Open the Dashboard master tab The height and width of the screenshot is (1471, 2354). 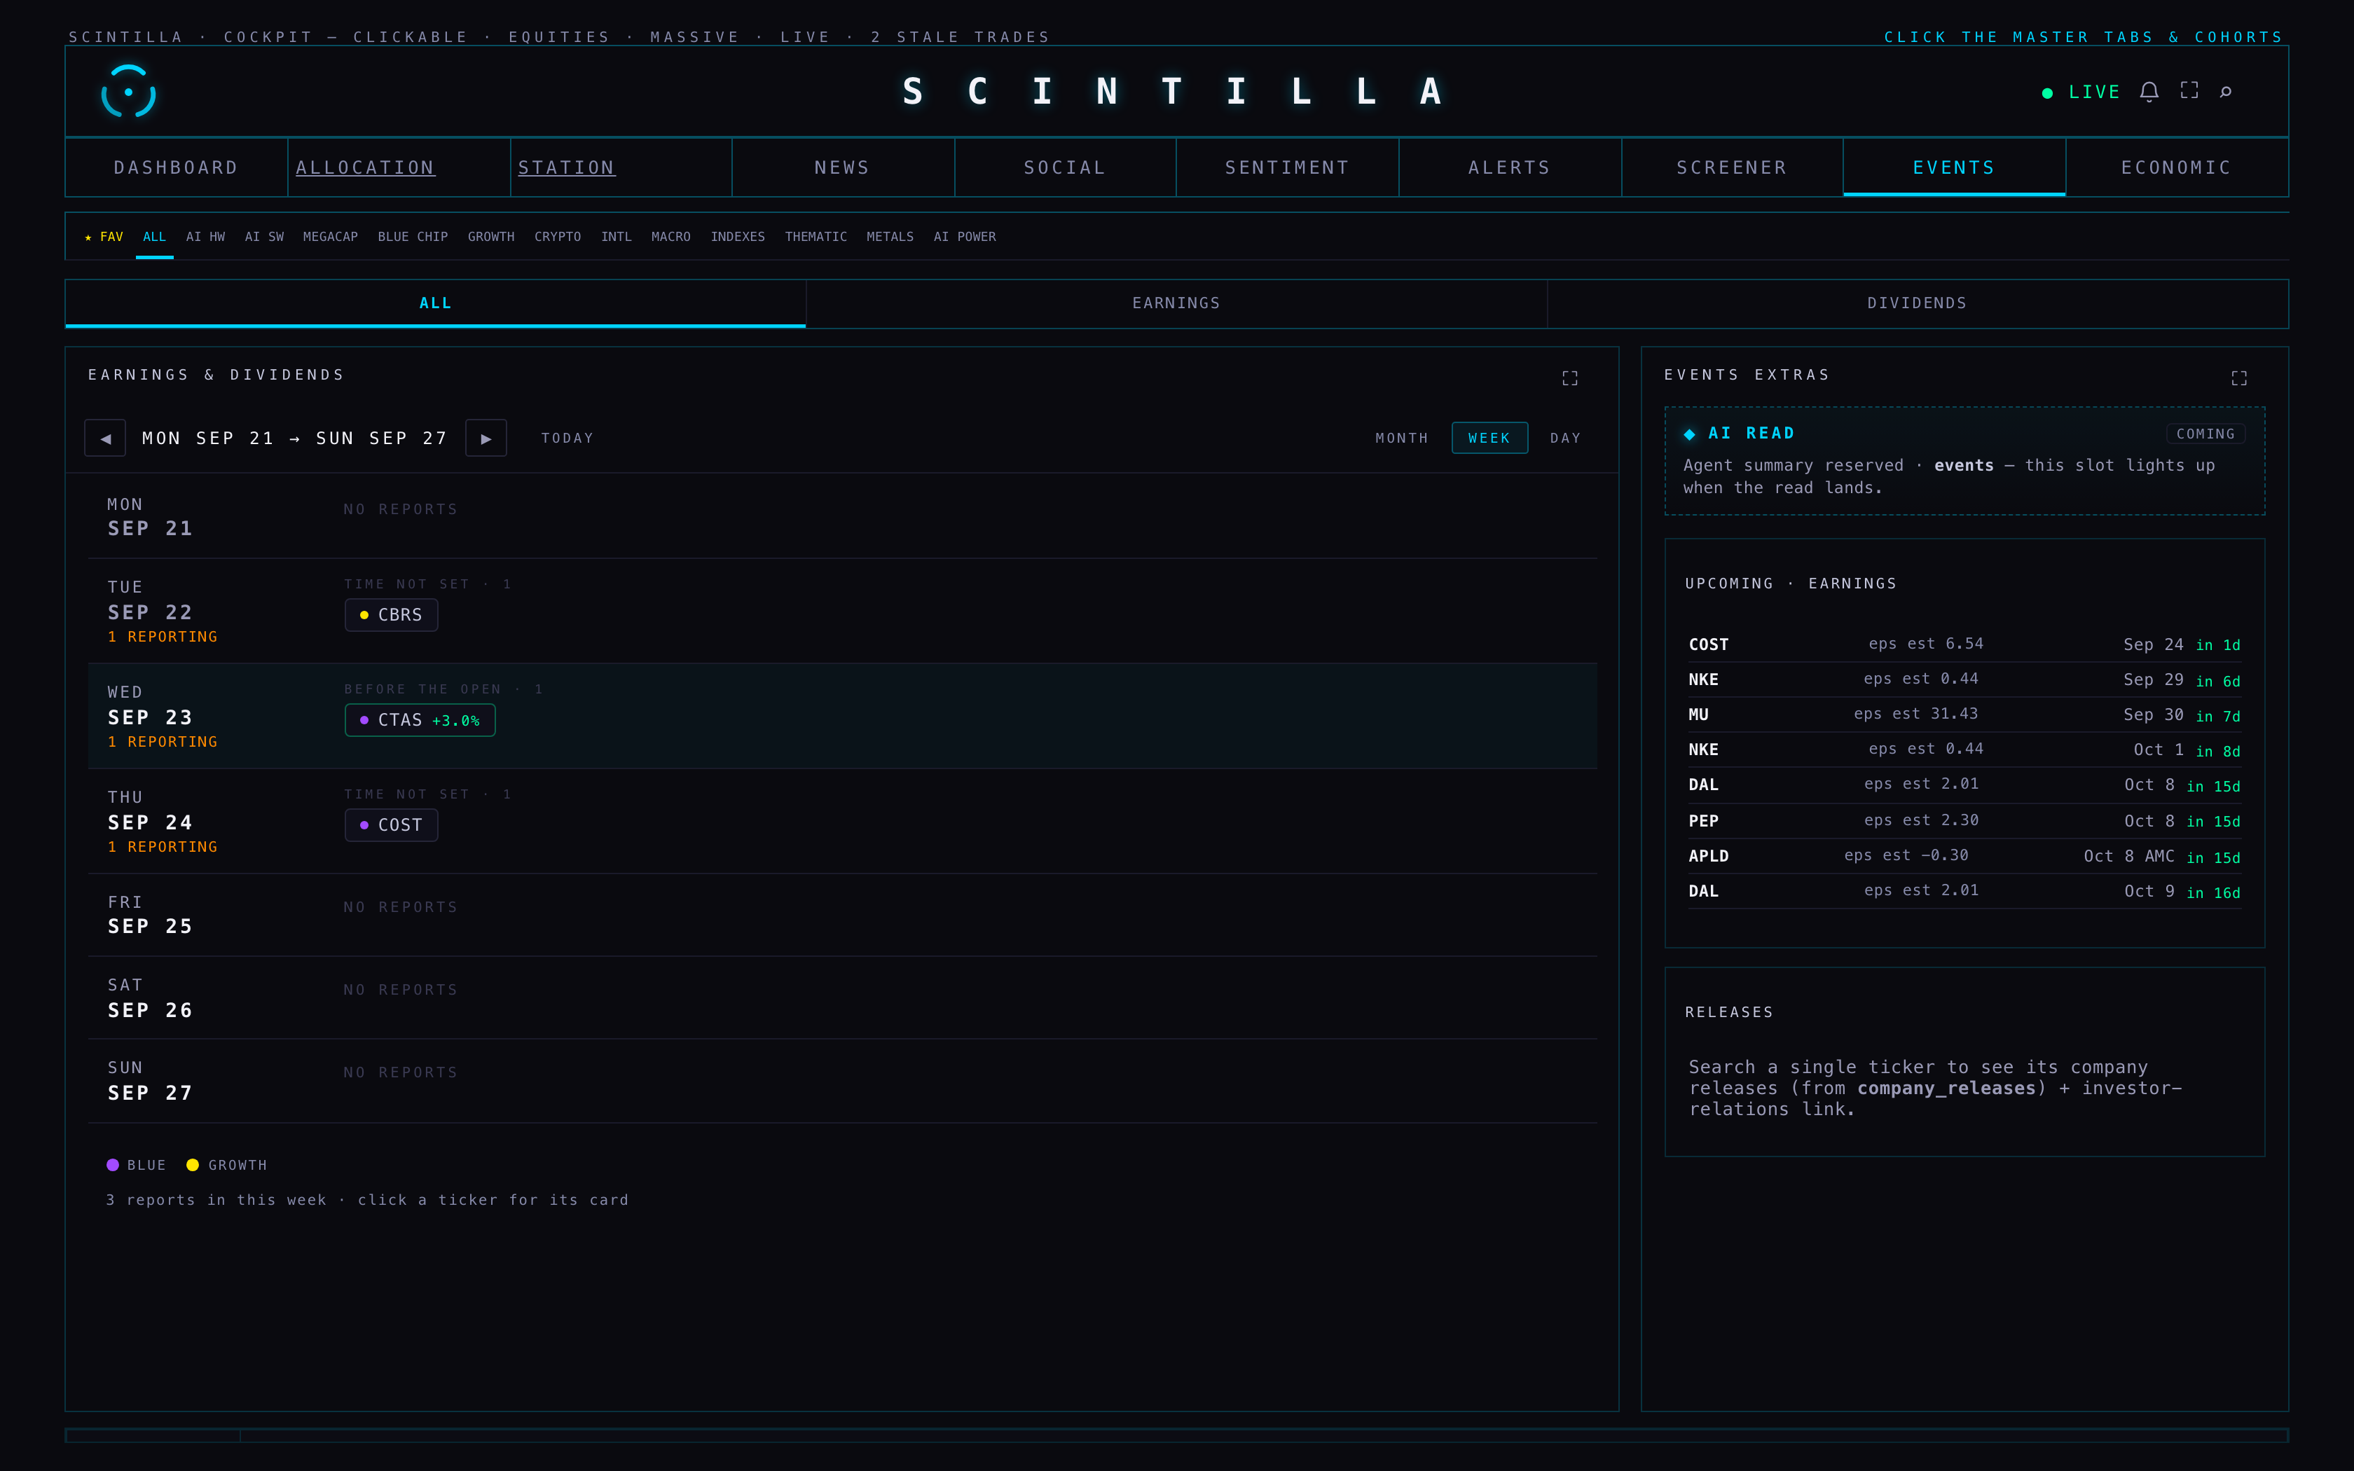[176, 167]
